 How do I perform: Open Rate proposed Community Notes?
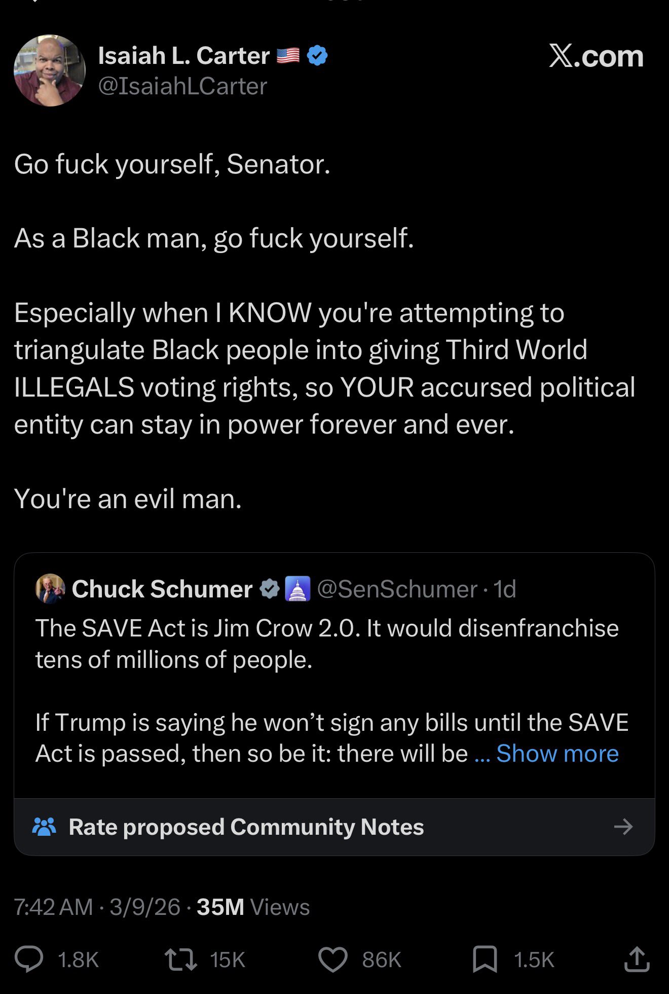[x=246, y=827]
